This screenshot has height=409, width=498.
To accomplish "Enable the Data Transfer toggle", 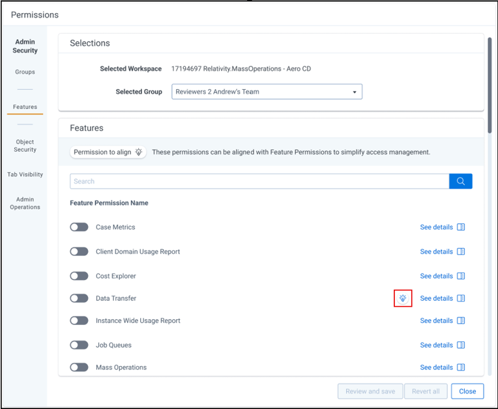I will pos(79,298).
